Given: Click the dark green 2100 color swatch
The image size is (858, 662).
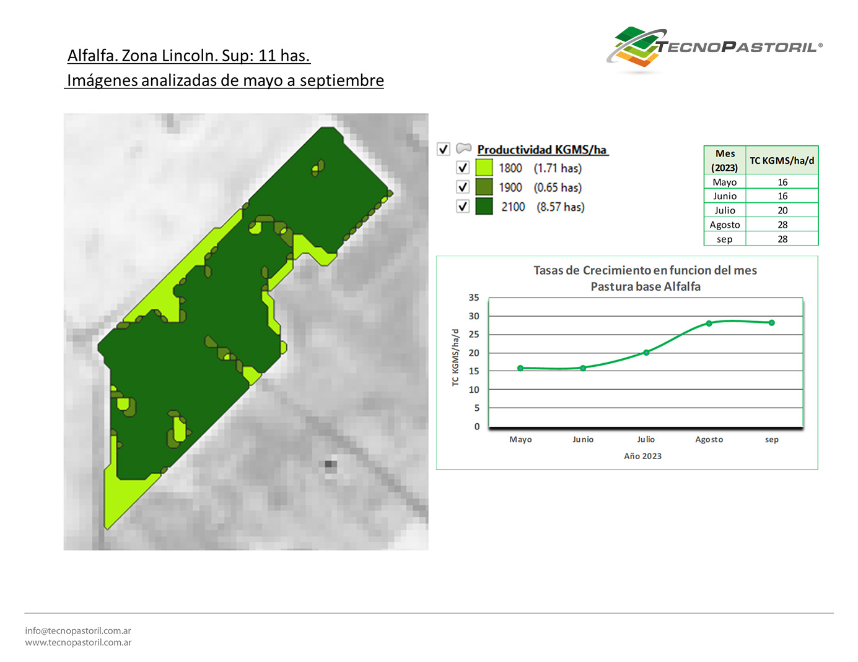Looking at the screenshot, I should click(x=484, y=206).
